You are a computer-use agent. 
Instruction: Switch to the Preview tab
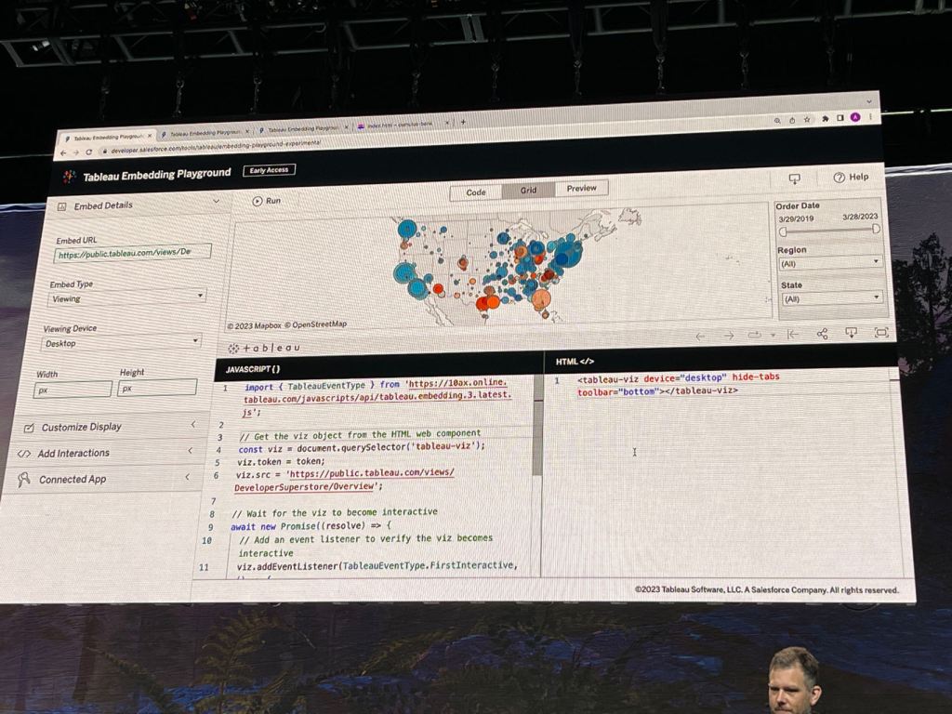pyautogui.click(x=581, y=188)
